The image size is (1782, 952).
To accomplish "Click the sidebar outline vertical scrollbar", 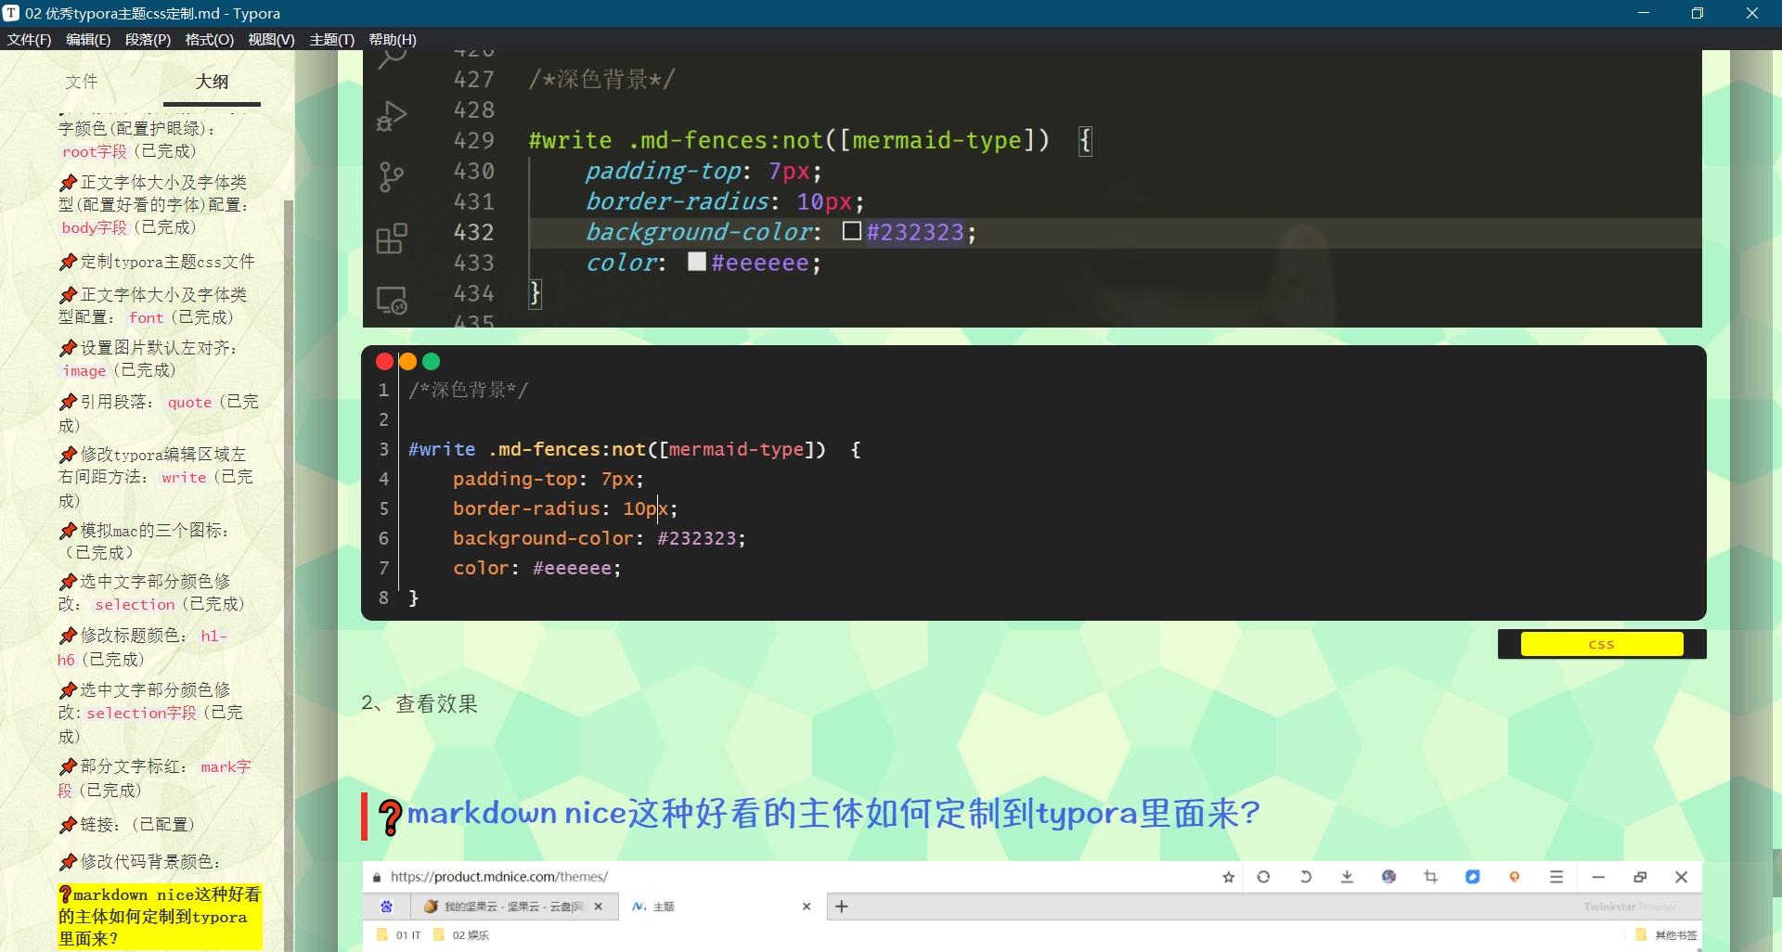I will 289,575.
